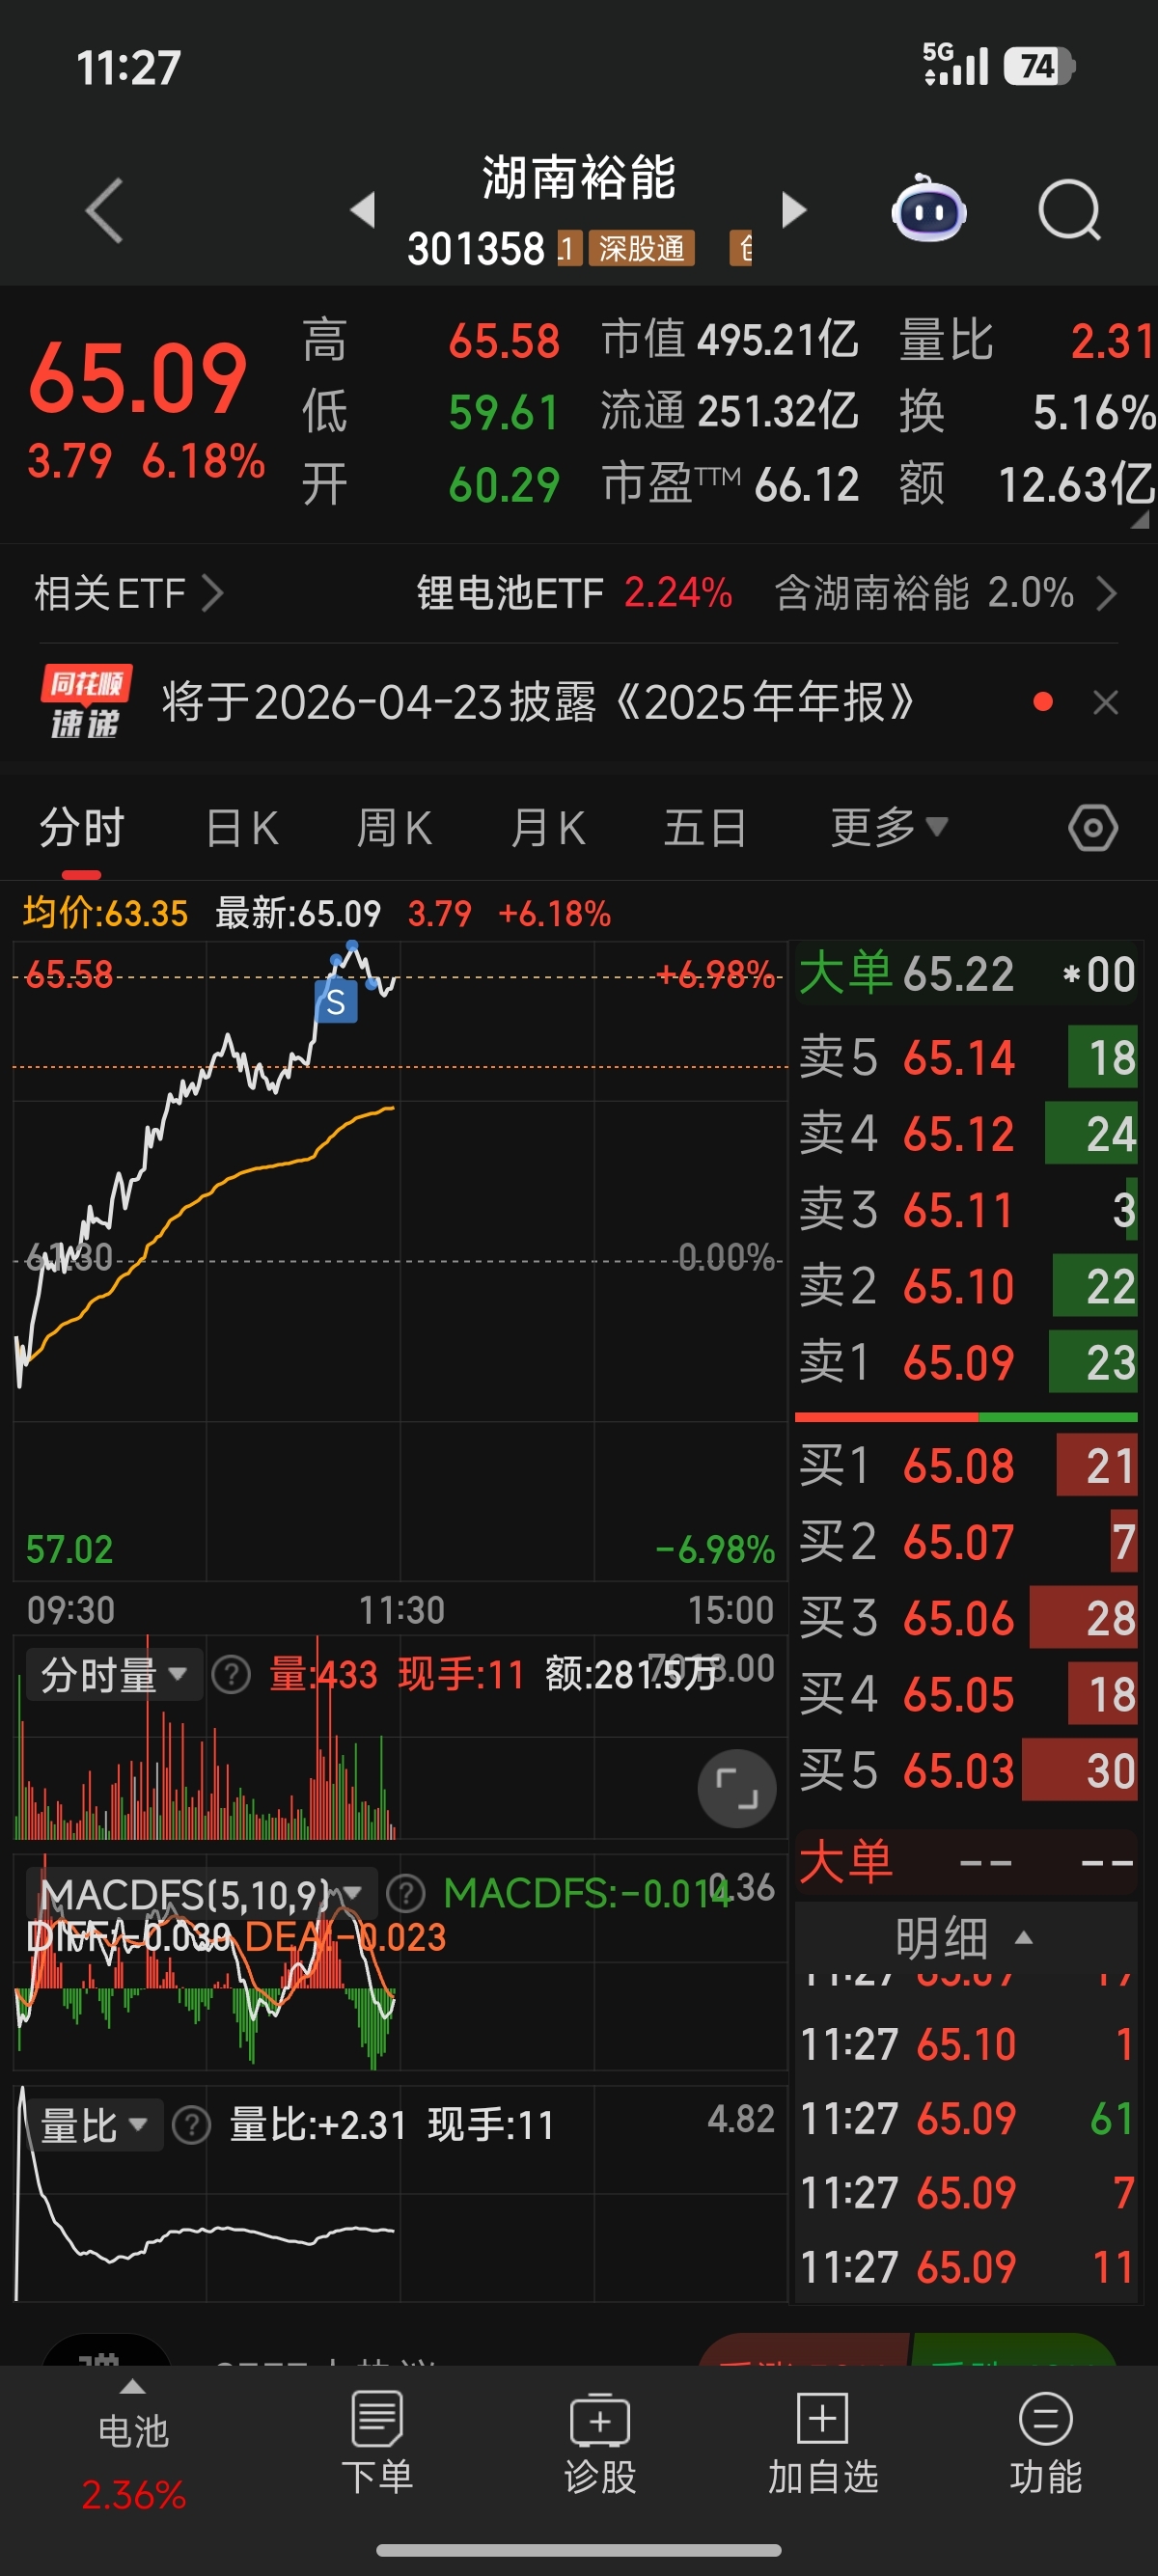Open 锂电池ETF 2.24% link
This screenshot has width=1158, height=2576.
click(x=574, y=593)
